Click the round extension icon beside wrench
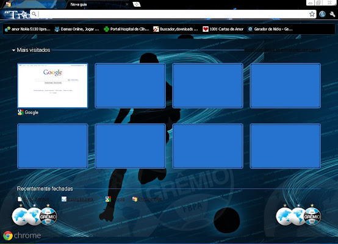The image size is (338, 244). point(322,14)
